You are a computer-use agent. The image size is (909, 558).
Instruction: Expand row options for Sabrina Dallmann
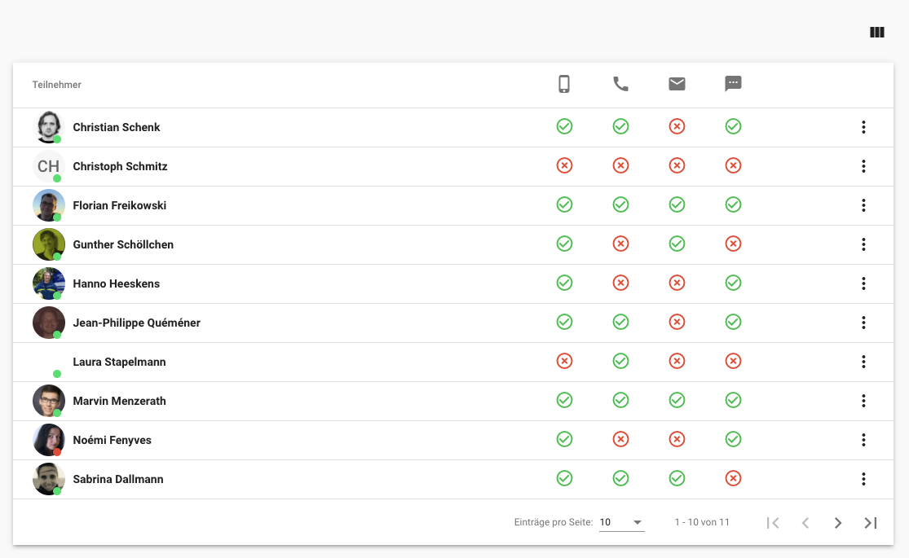coord(863,479)
